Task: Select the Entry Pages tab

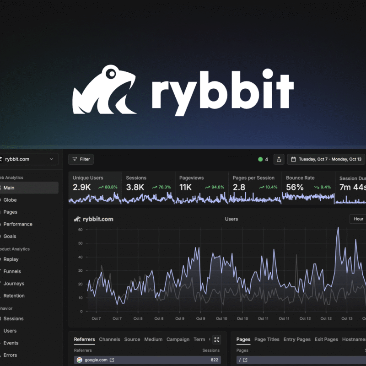Action: coord(296,339)
